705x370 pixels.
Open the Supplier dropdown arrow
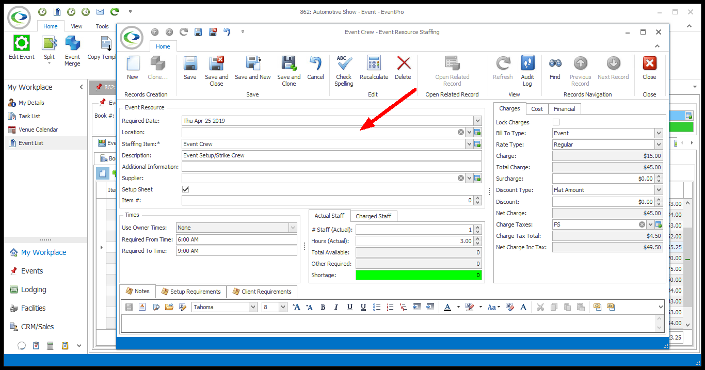[x=469, y=178]
